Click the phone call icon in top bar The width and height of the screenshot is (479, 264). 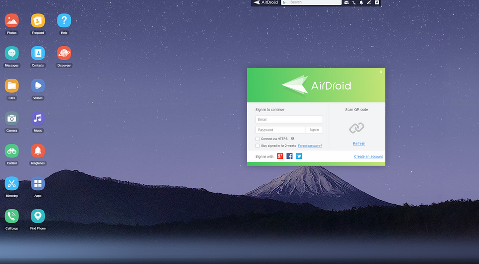coord(354,2)
